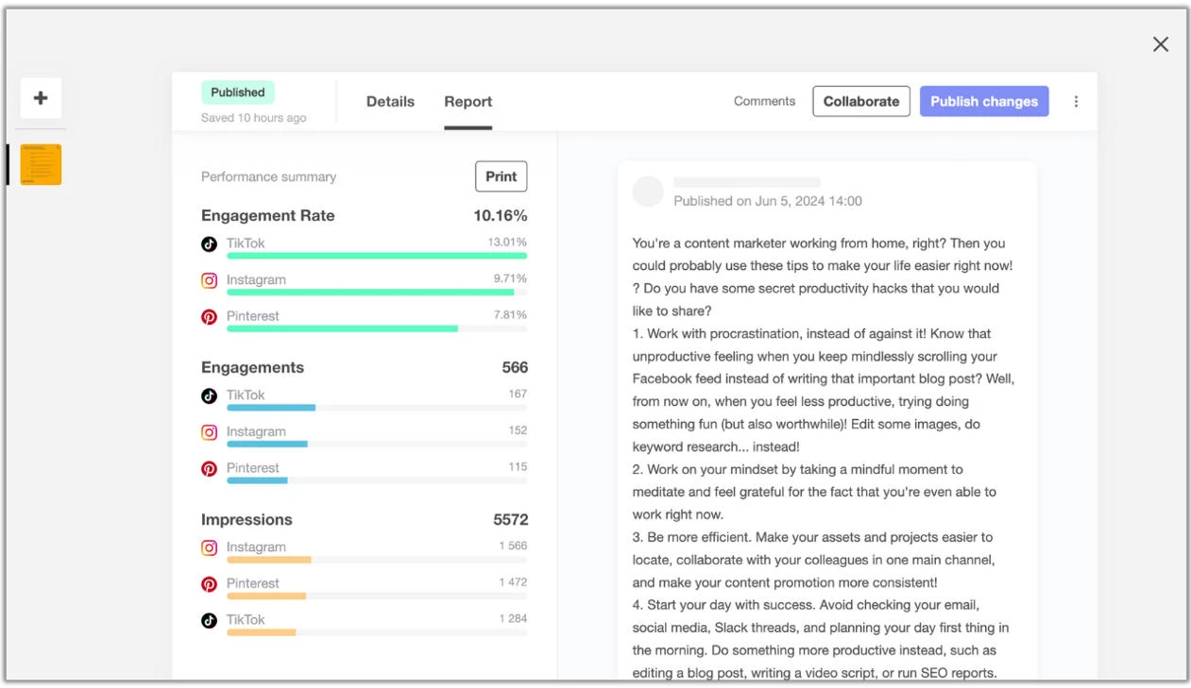The width and height of the screenshot is (1191, 688).
Task: Click the Published on Jun 5, 2024 14:00 text
Action: [768, 201]
